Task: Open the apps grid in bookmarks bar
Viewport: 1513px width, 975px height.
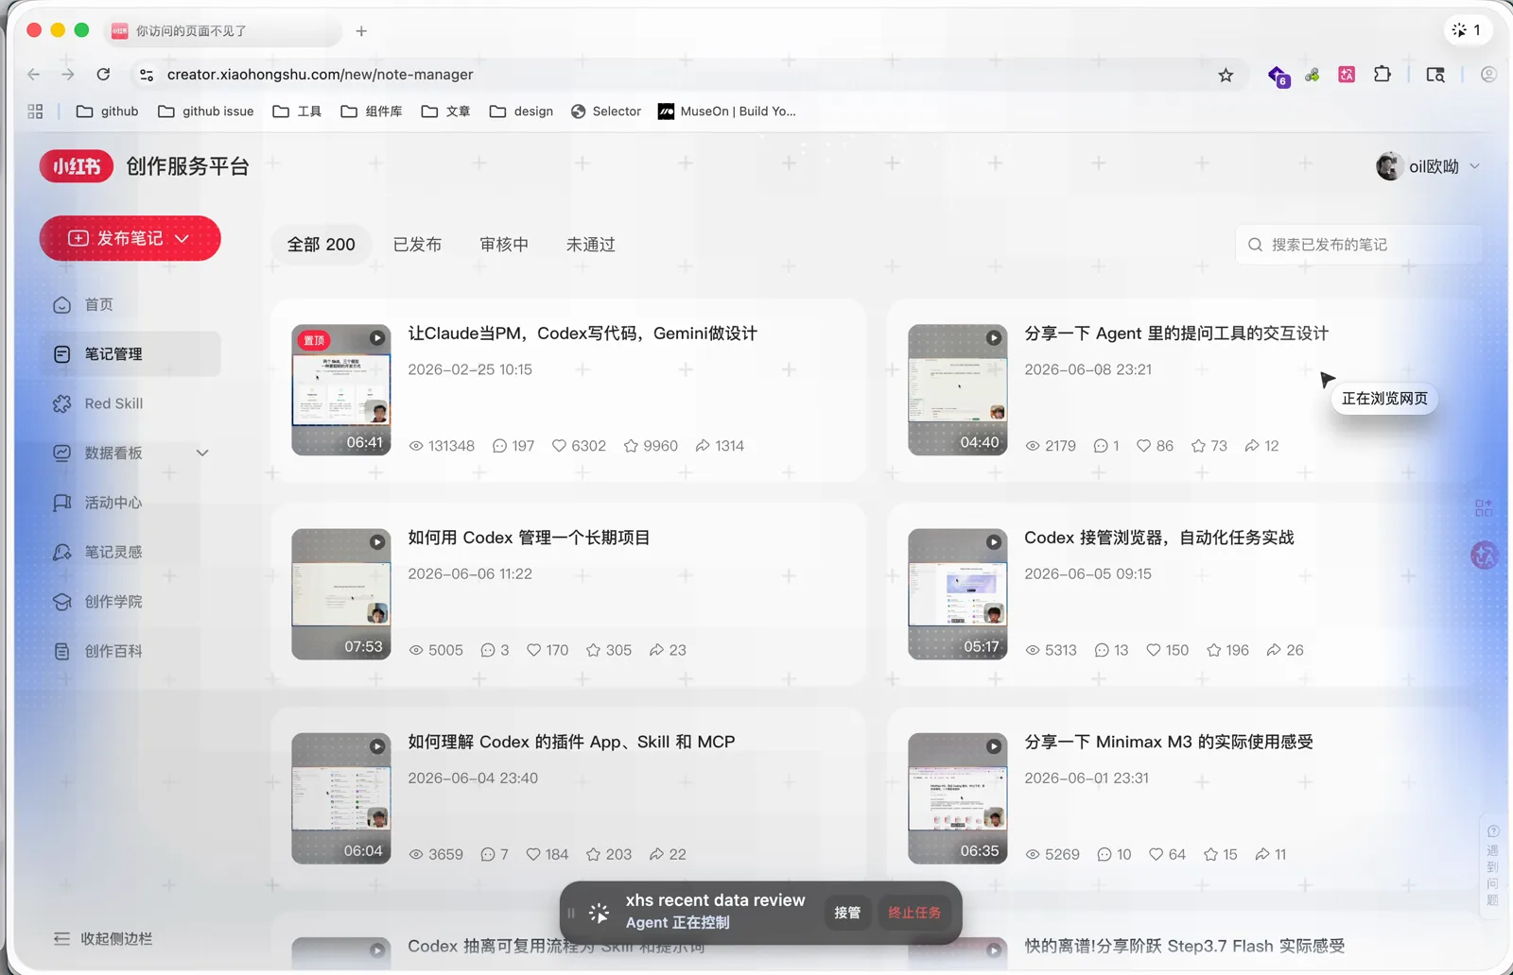Action: coord(36,111)
